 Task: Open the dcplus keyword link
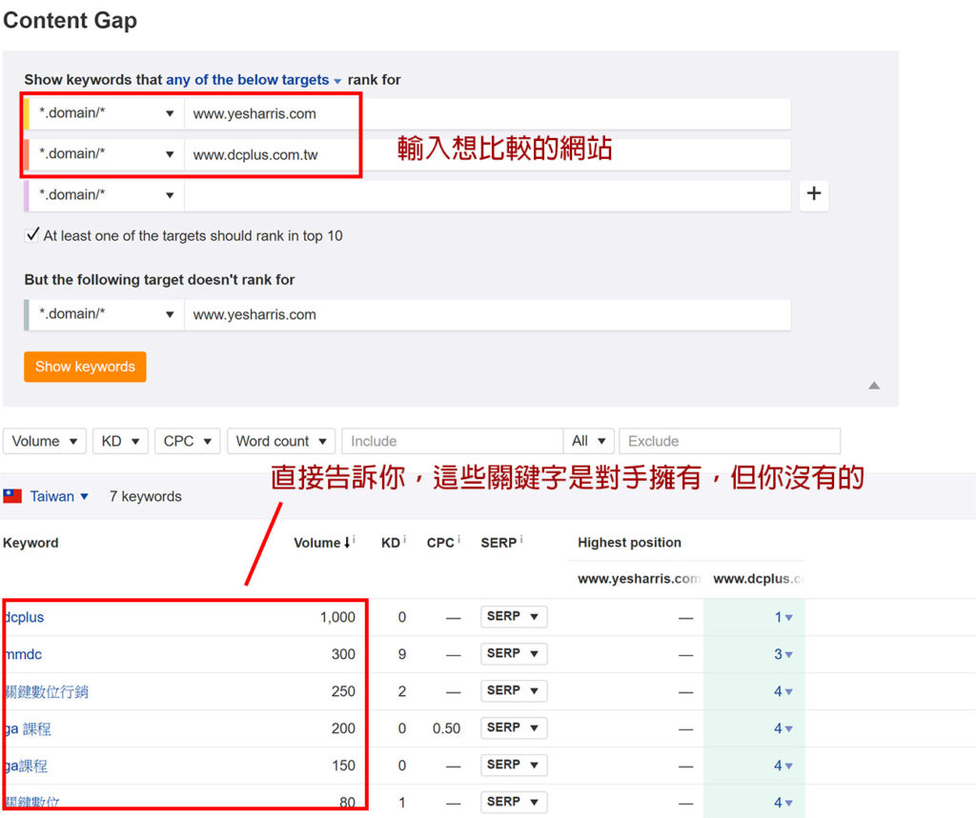coord(25,617)
